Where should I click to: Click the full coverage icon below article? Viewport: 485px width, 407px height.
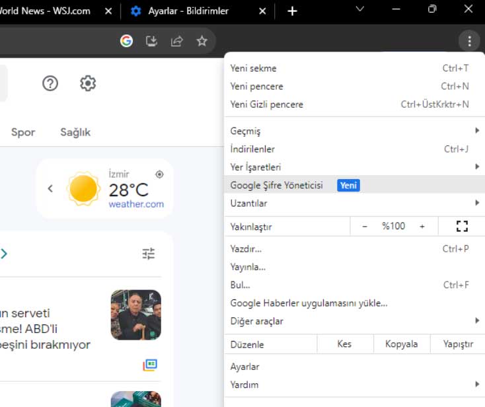click(150, 365)
